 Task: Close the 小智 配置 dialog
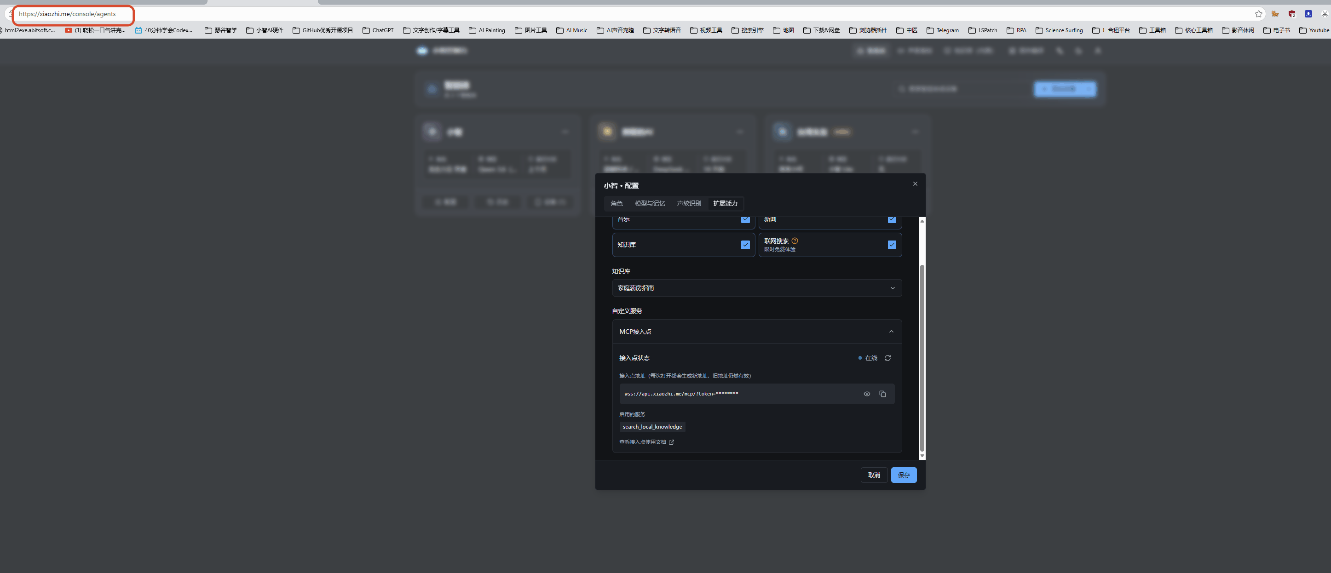(x=915, y=183)
